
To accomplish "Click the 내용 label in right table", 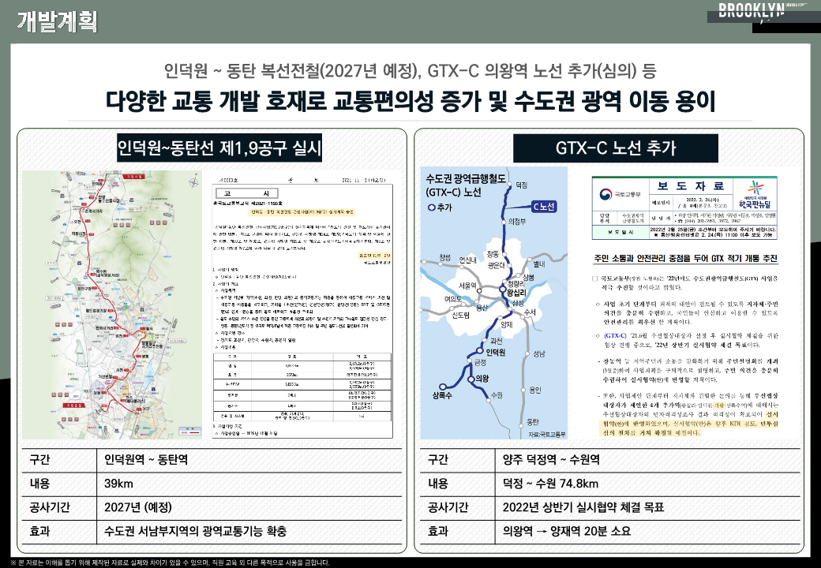I will point(437,484).
